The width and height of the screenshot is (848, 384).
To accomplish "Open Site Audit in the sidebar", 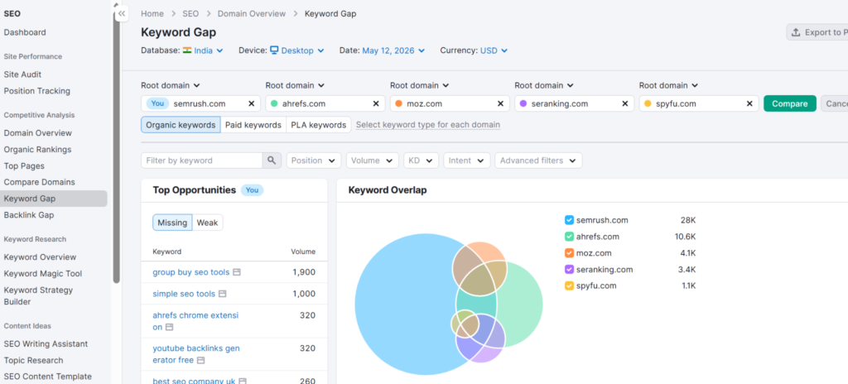I will (x=22, y=74).
